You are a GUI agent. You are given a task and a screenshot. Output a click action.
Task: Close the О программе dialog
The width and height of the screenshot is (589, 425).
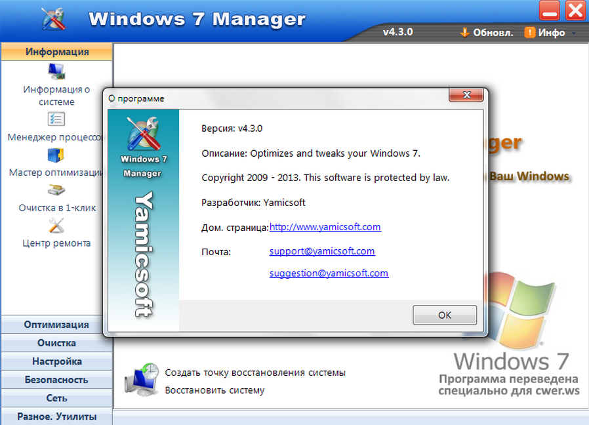[x=466, y=95]
